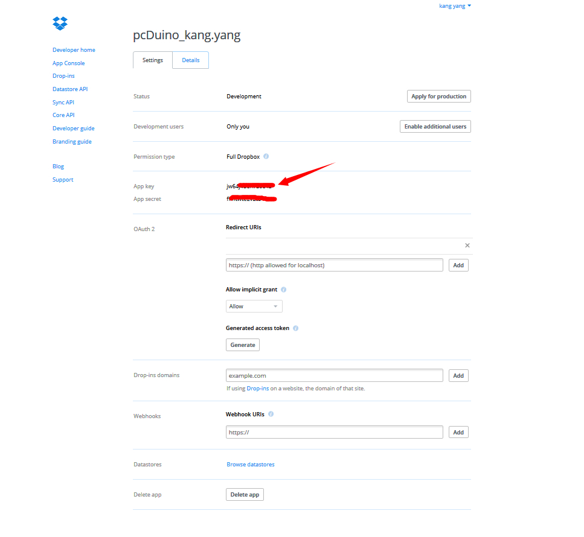This screenshot has height=537, width=584.
Task: Open the Support link
Action: (63, 180)
